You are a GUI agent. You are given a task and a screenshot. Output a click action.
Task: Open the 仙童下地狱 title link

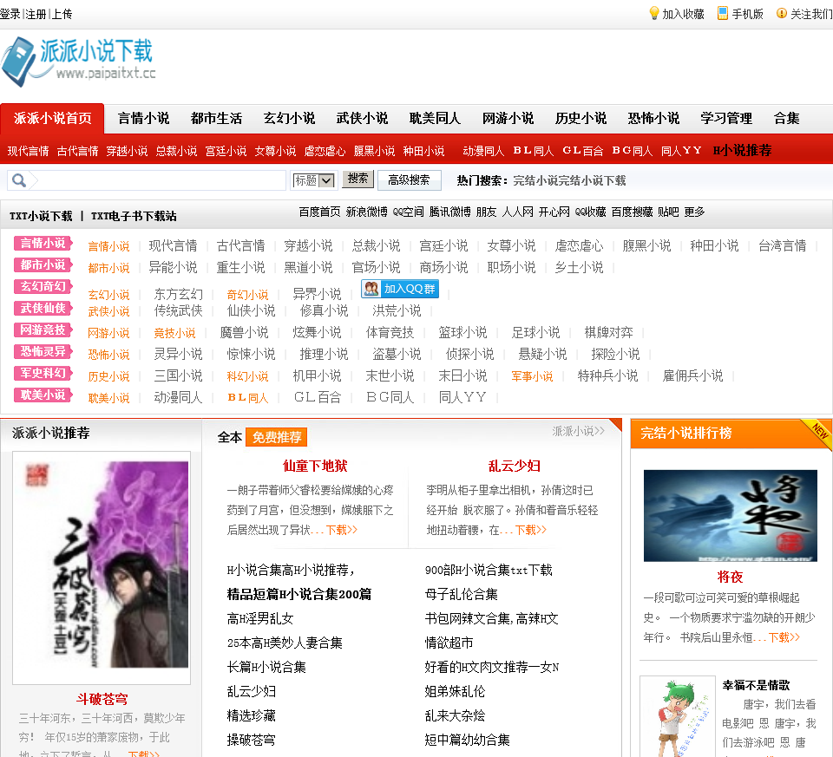point(315,467)
